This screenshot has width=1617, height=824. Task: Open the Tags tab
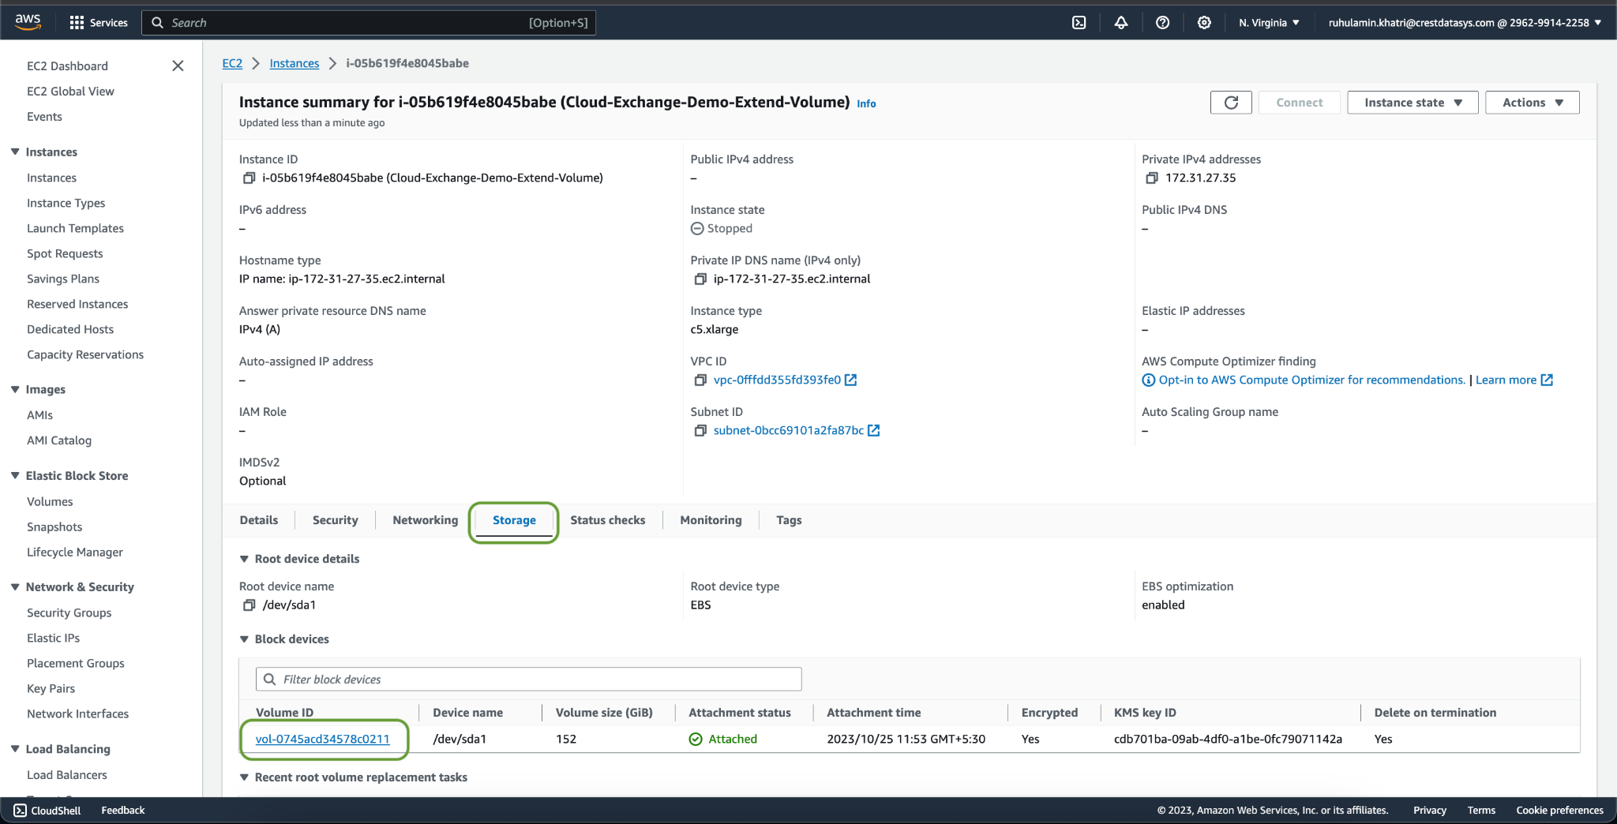789,520
